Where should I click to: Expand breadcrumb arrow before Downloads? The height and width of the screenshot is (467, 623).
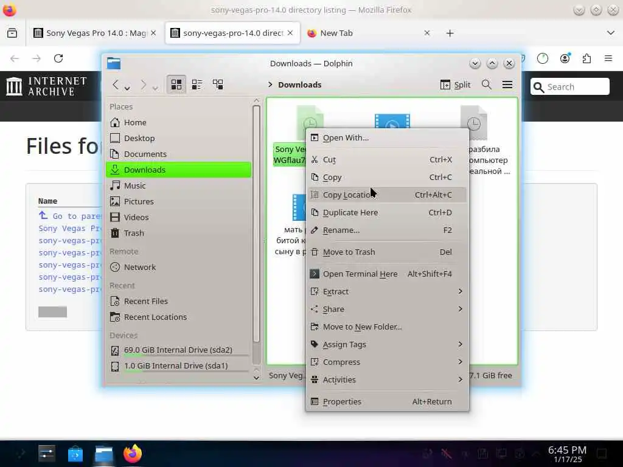pos(270,85)
